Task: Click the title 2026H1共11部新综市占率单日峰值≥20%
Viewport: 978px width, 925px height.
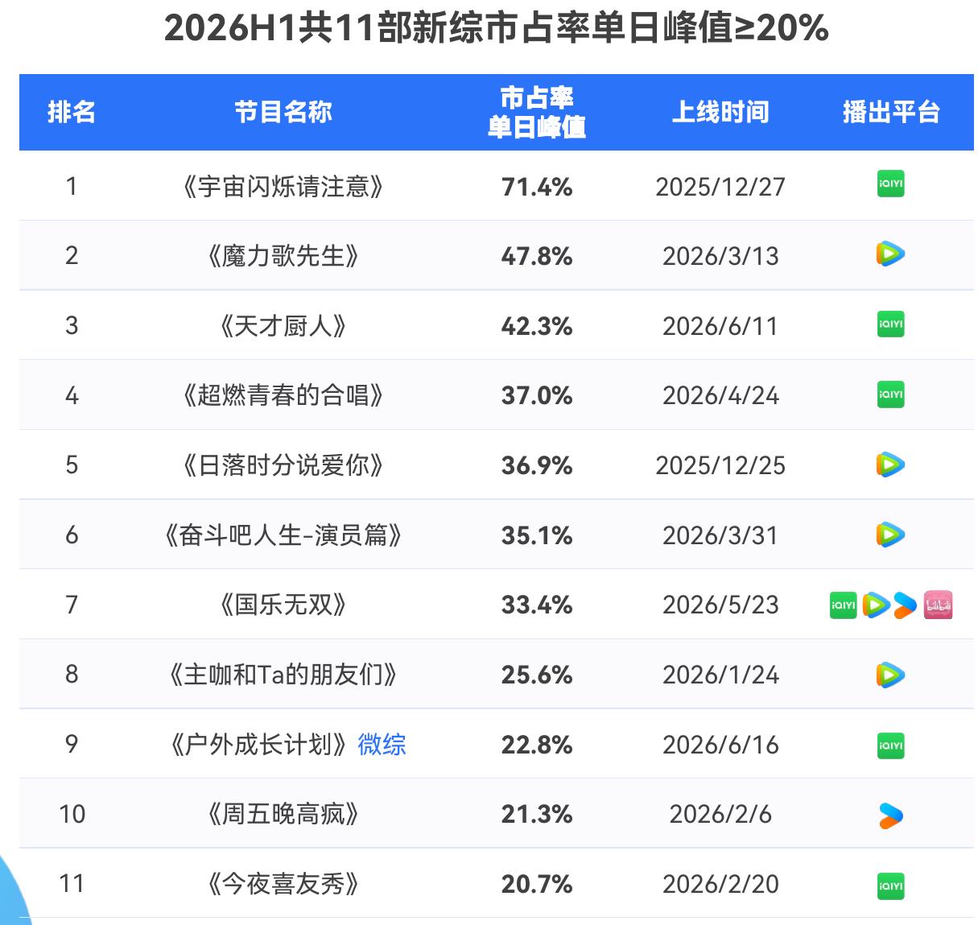Action: (x=496, y=28)
